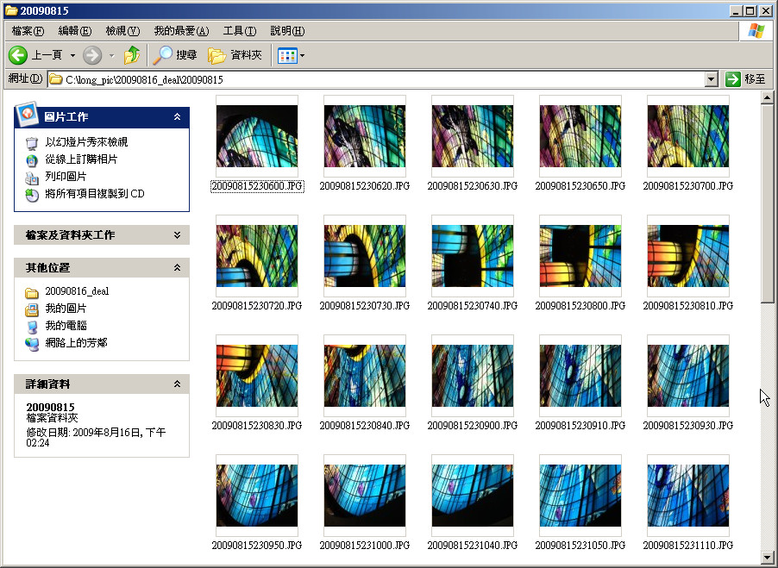Screen dimensions: 778x568
Task: Select thumbnail 20090815231000.JPG
Action: coord(365,496)
